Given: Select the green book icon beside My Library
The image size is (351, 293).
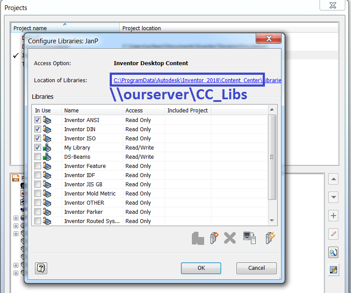Looking at the screenshot, I should pyautogui.click(x=47, y=147).
